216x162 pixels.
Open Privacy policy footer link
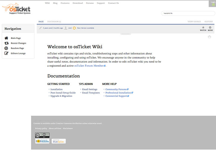pyautogui.click(x=41, y=129)
